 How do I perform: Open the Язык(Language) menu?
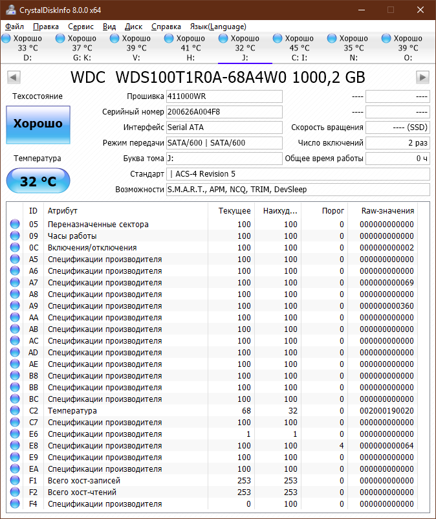coord(218,27)
